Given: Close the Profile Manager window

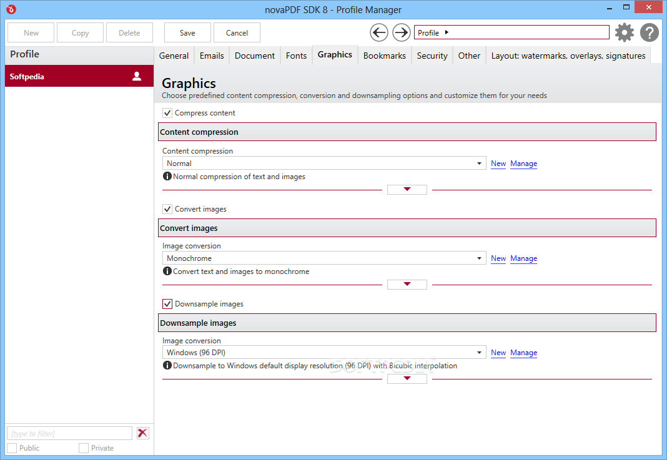Looking at the screenshot, I should [649, 7].
